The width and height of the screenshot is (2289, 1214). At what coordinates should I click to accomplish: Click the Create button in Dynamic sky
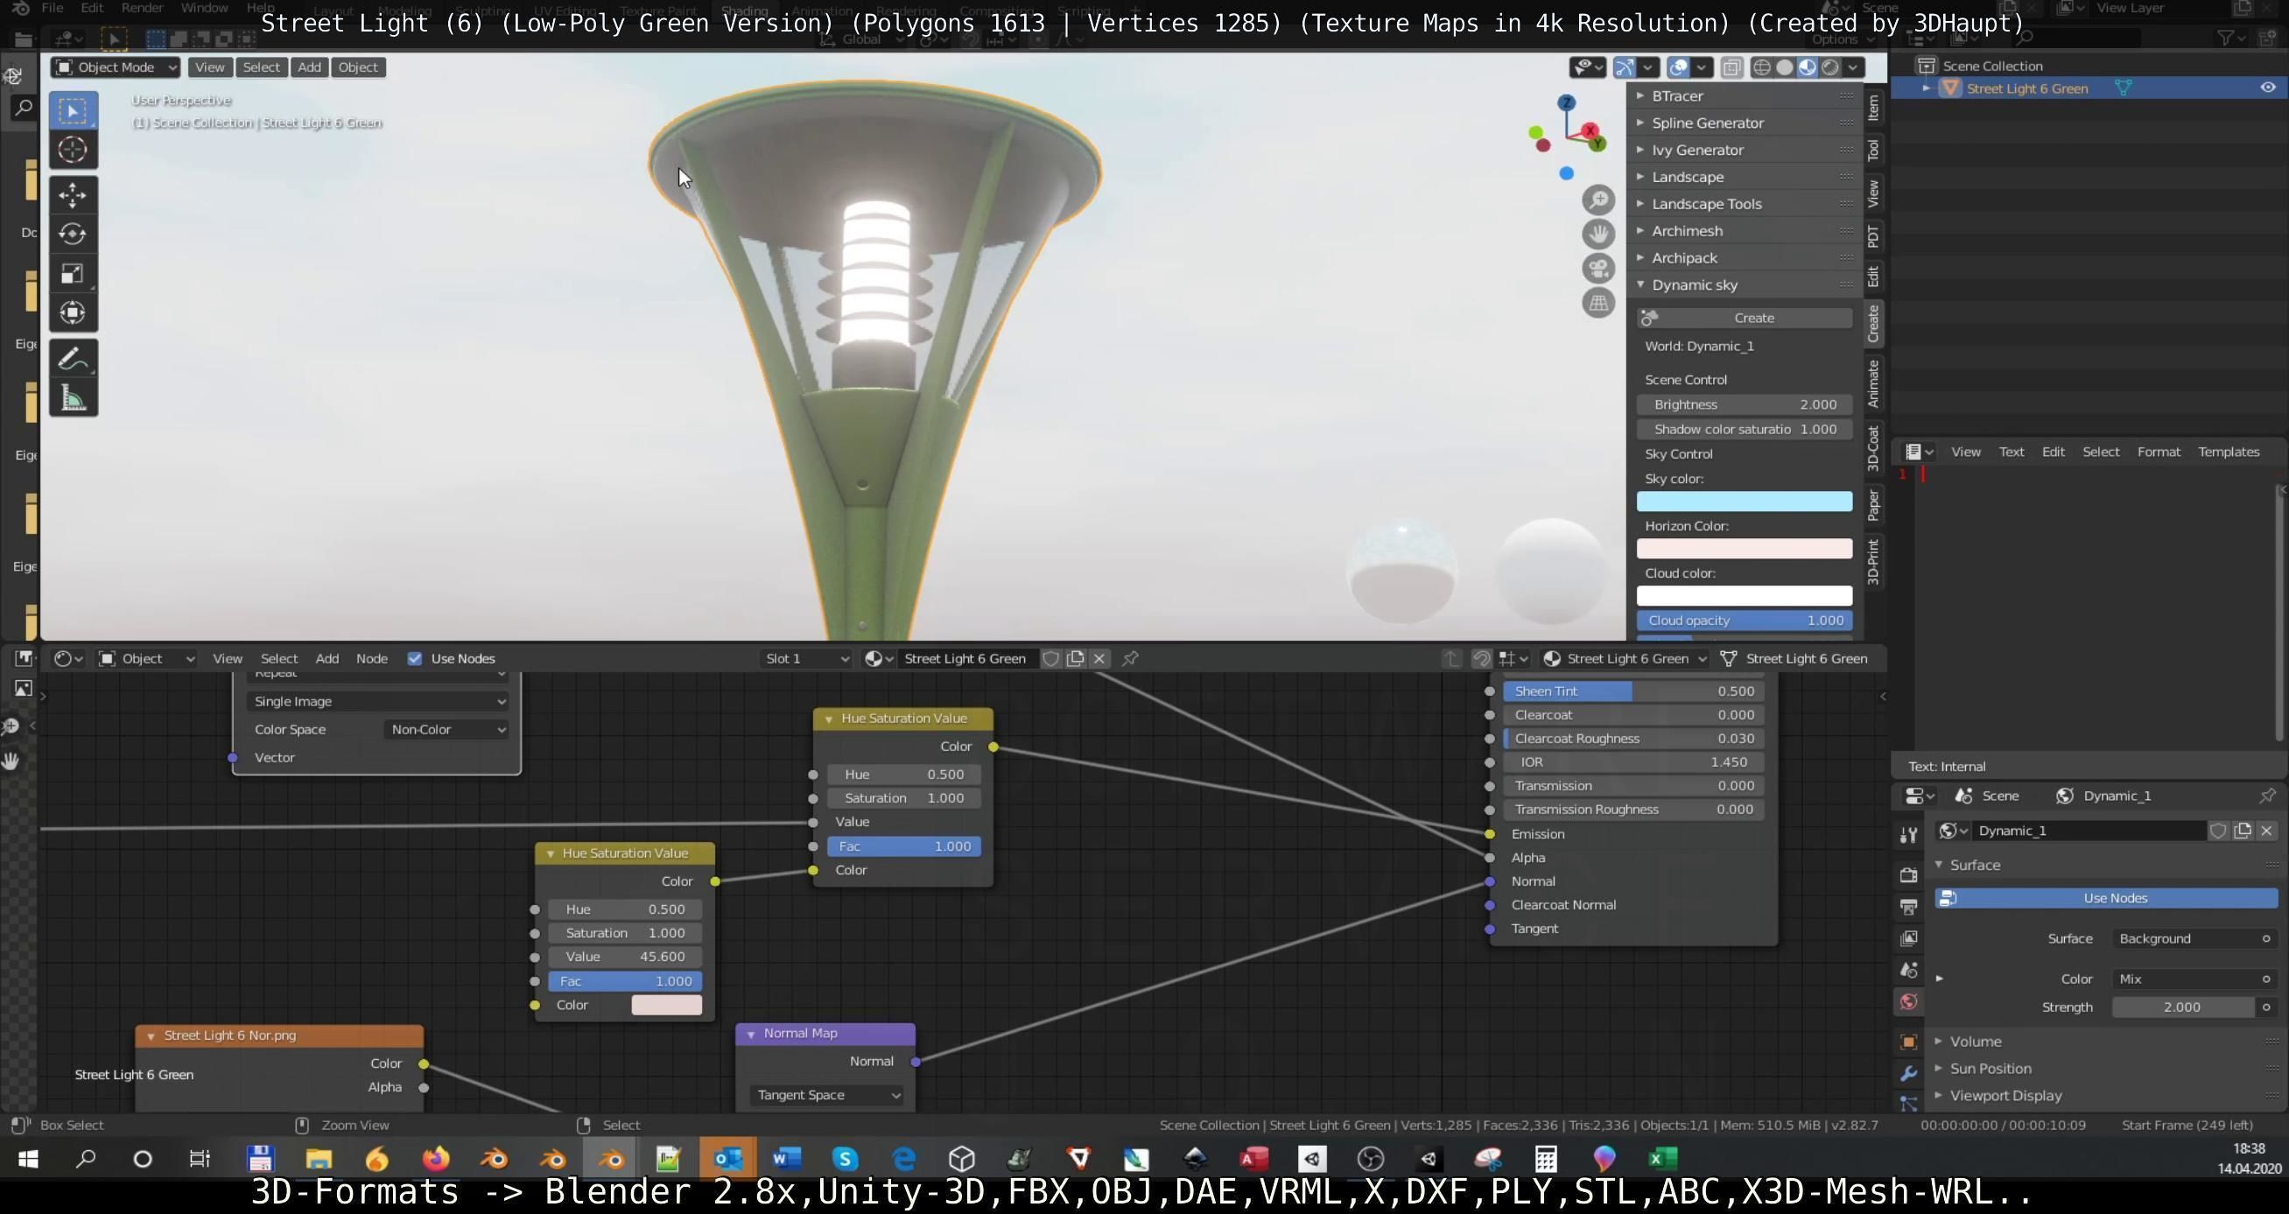1752,319
